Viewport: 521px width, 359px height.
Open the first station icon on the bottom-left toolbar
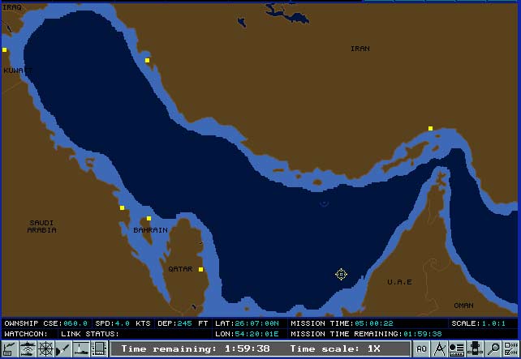pyautogui.click(x=9, y=349)
